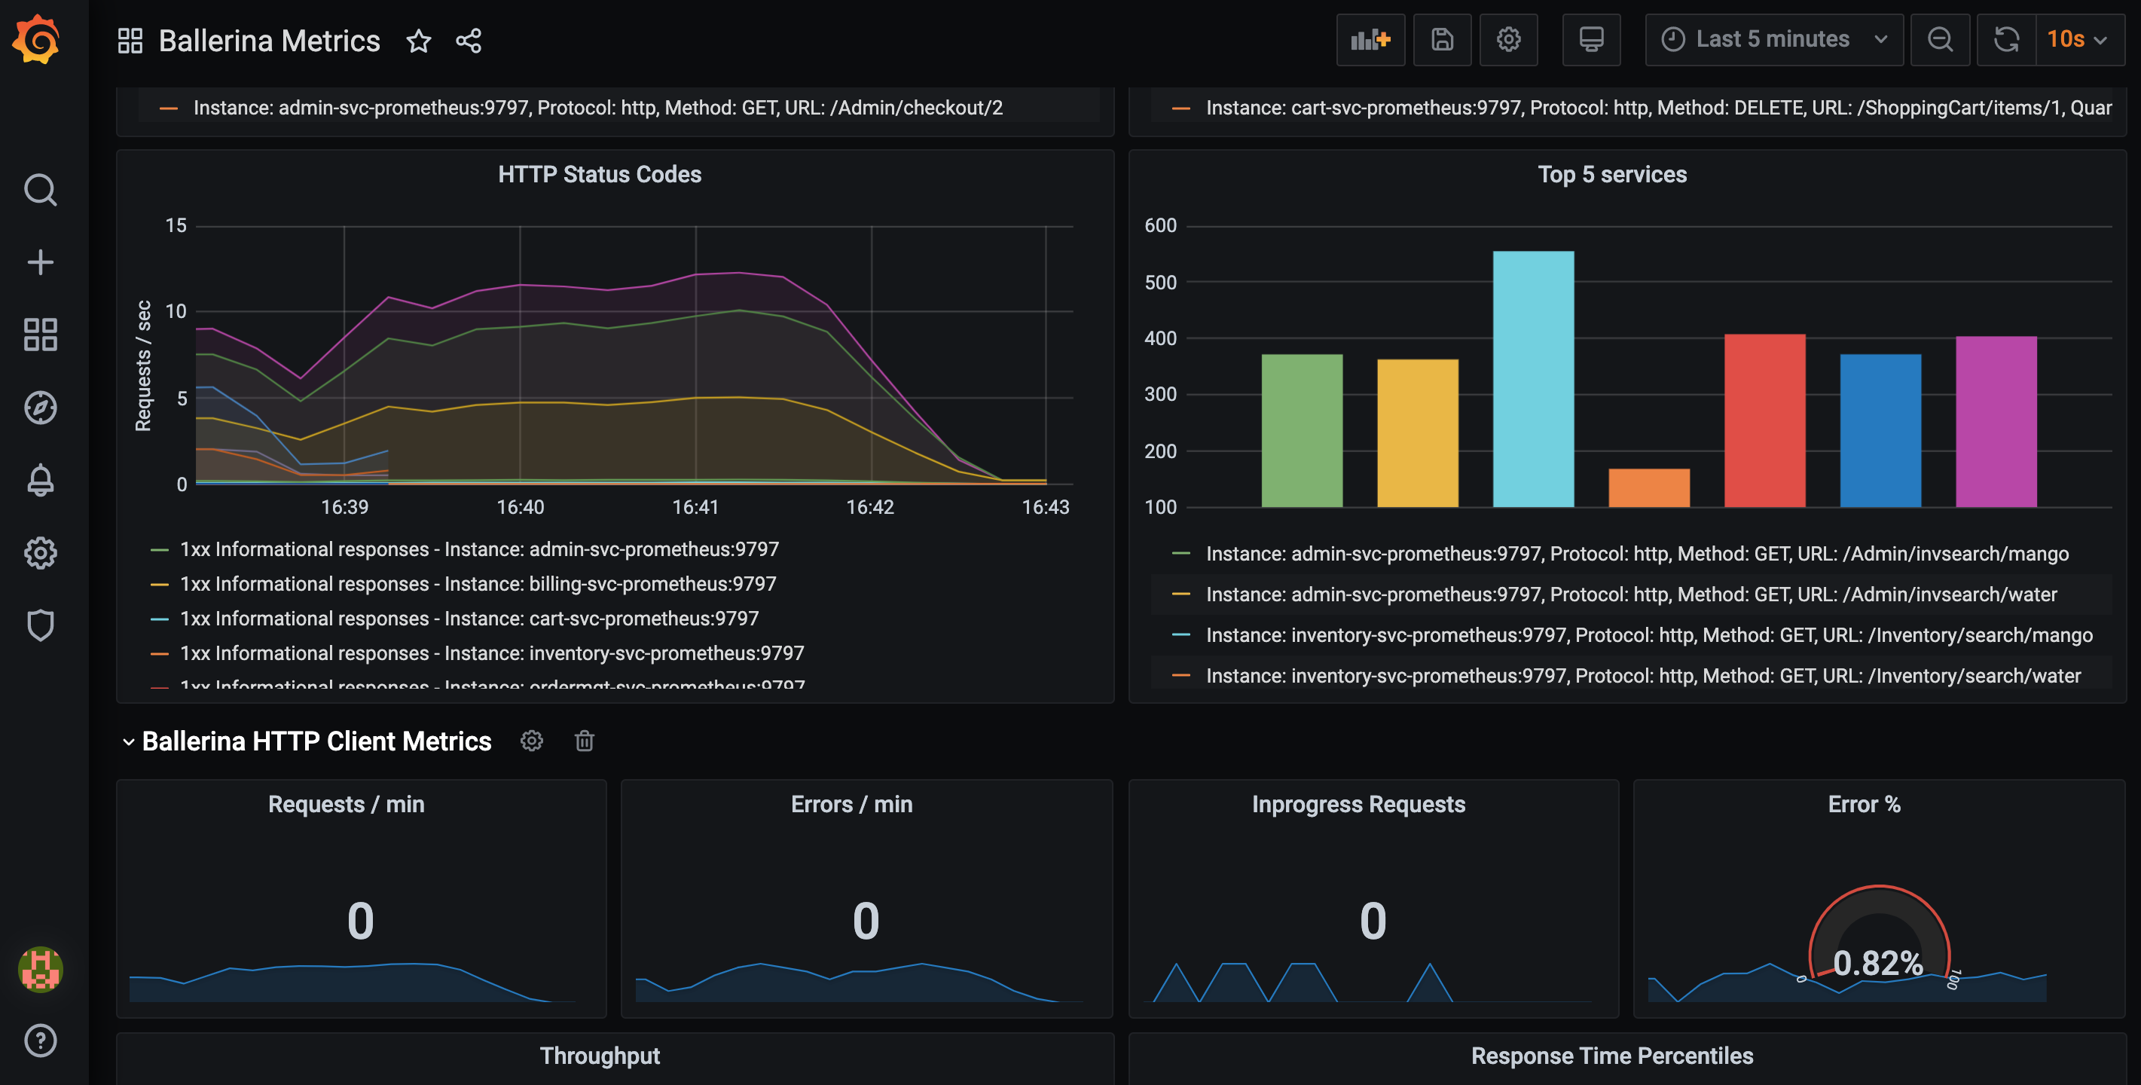Open the Server Admin shield icon
This screenshot has height=1085, width=2141.
point(40,625)
